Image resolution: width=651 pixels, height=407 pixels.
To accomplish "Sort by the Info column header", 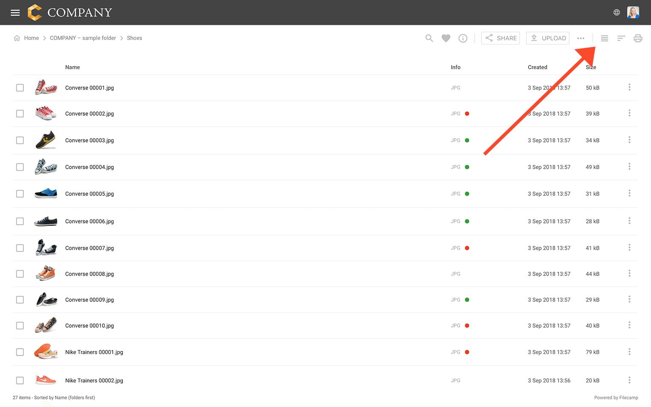I will point(456,67).
